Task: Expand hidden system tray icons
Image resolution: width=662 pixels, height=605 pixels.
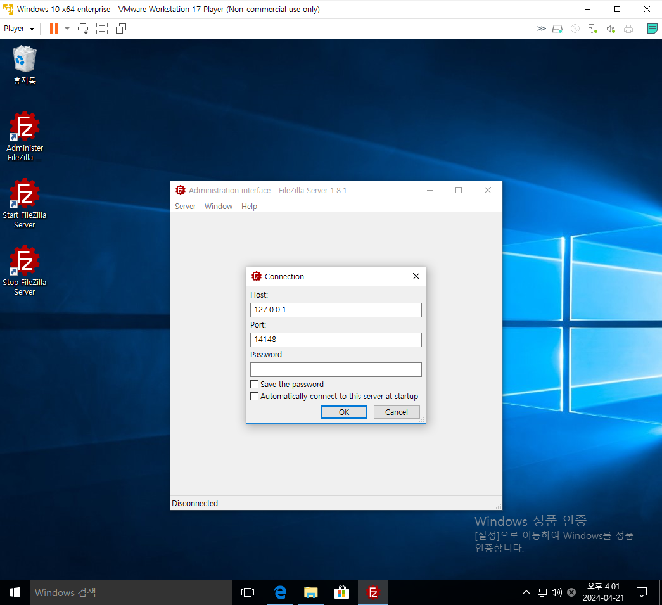Action: (526, 592)
